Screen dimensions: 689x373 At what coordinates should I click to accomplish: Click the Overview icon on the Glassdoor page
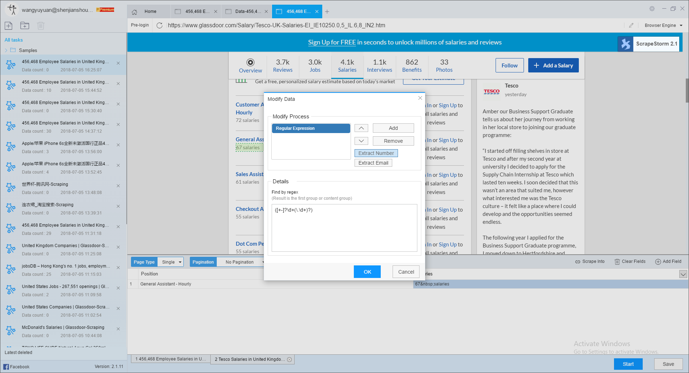250,62
